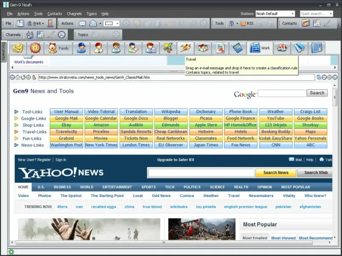The width and height of the screenshot is (342, 256).
Task: Click the browser home icon
Action: tap(18, 77)
